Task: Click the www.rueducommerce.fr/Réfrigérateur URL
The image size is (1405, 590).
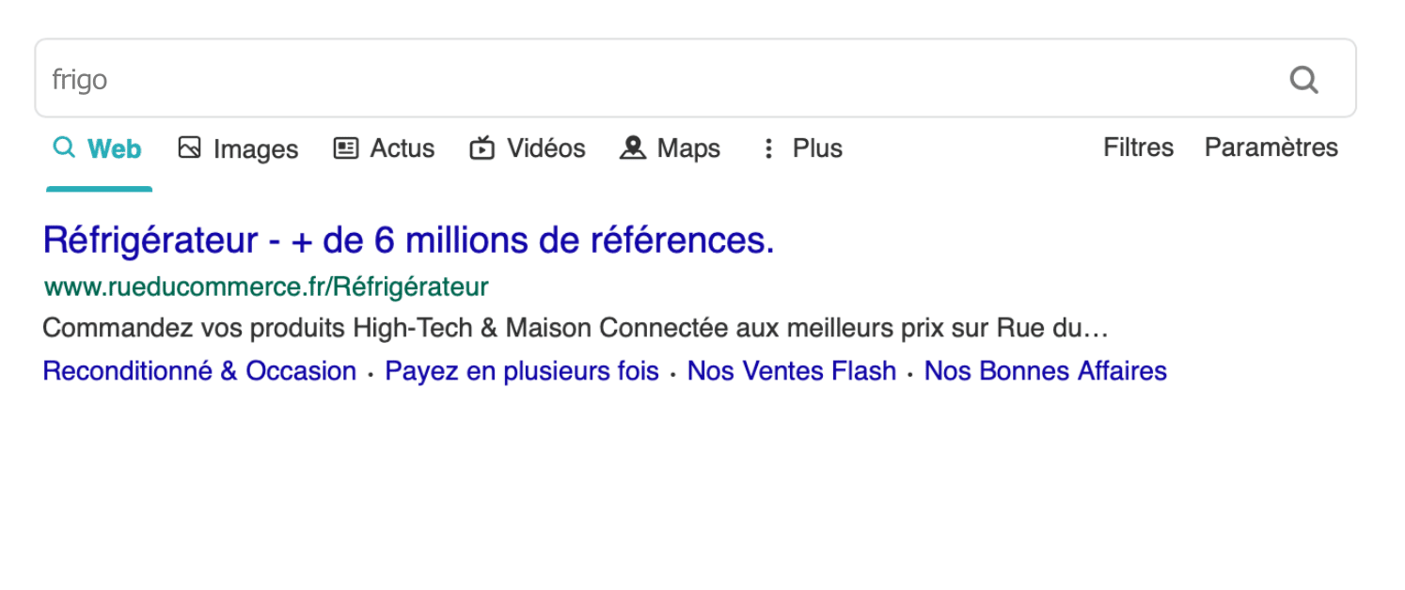Action: (266, 286)
